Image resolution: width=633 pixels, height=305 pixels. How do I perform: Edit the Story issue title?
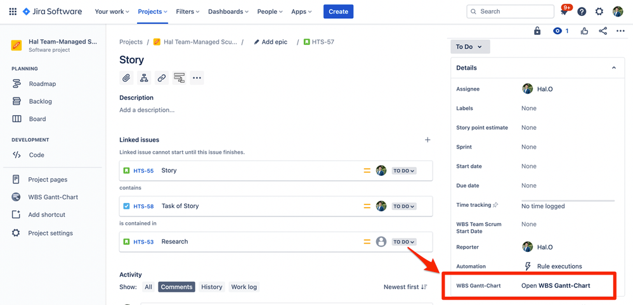click(131, 60)
